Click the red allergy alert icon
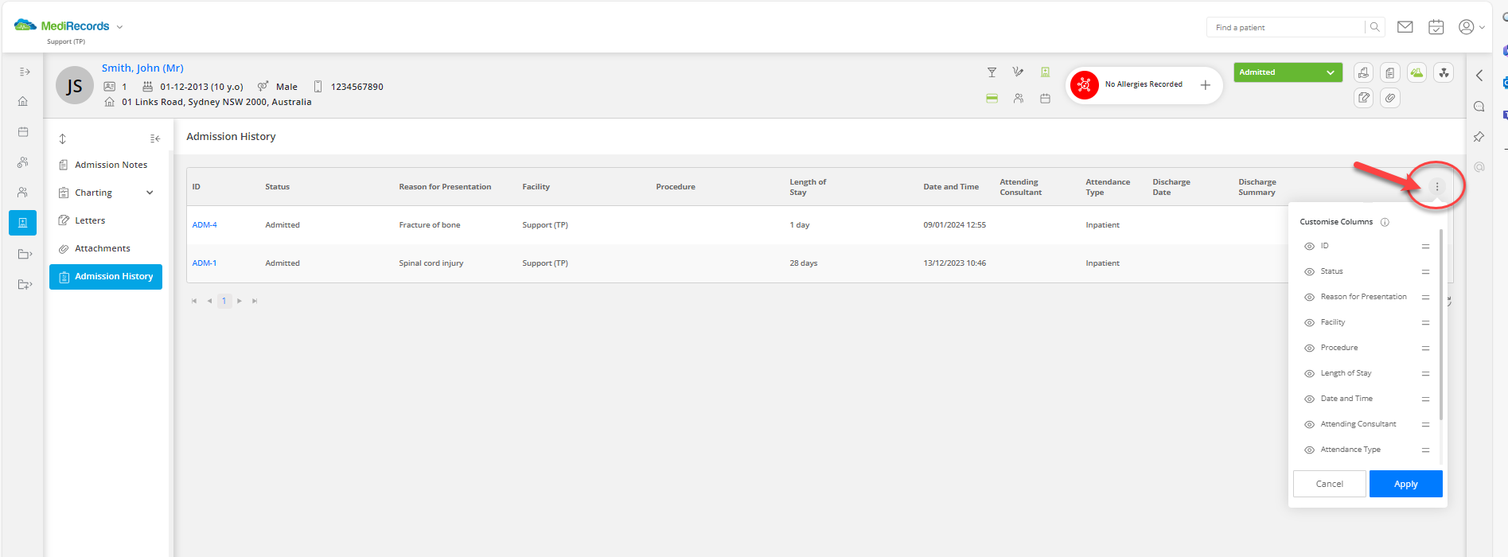Image resolution: width=1508 pixels, height=557 pixels. [1084, 84]
